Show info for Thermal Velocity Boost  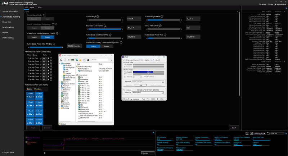click(x=121, y=42)
